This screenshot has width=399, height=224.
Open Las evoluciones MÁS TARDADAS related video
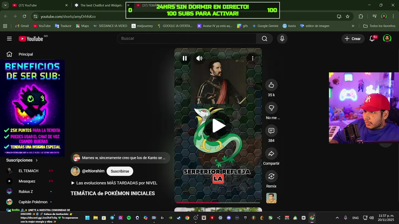114,183
